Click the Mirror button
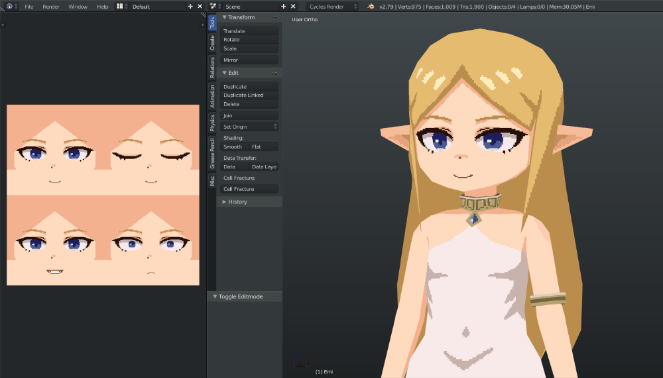 [249, 60]
